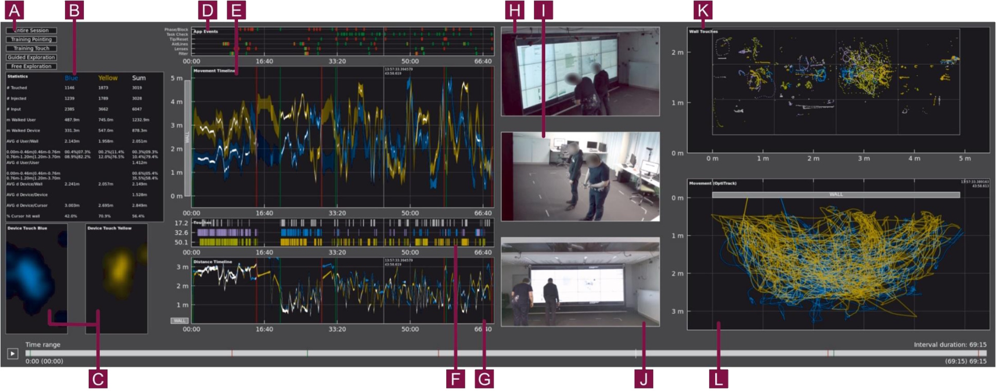Click the Blue column header in Statistics
This screenshot has width=996, height=391.
coord(71,78)
